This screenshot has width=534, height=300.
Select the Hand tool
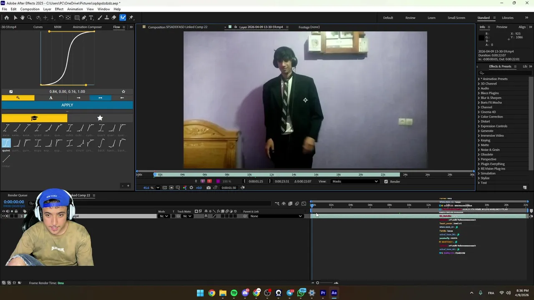click(23, 17)
